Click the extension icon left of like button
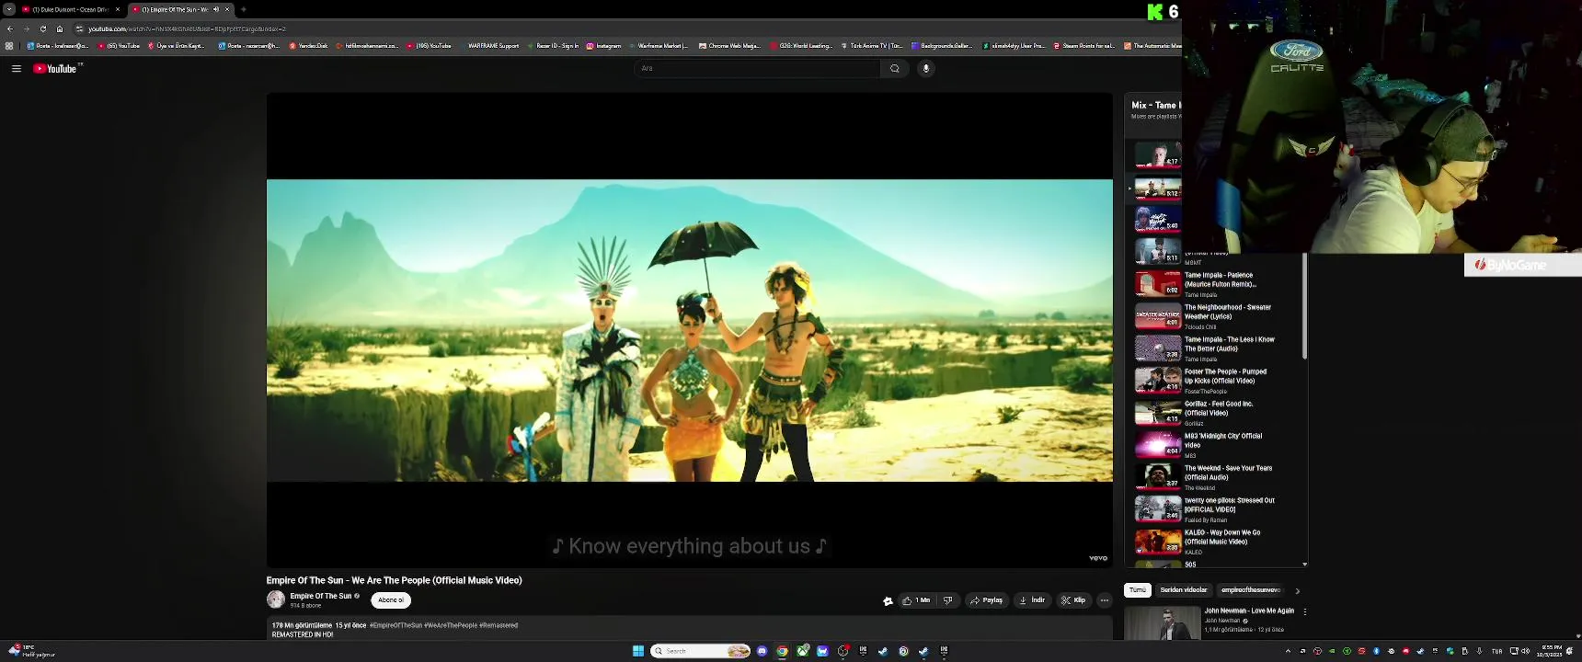This screenshot has height=662, width=1582. (888, 600)
